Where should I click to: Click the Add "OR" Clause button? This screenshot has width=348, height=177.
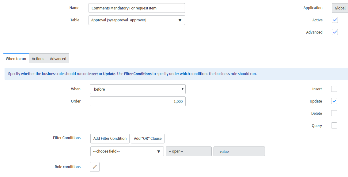pos(148,138)
